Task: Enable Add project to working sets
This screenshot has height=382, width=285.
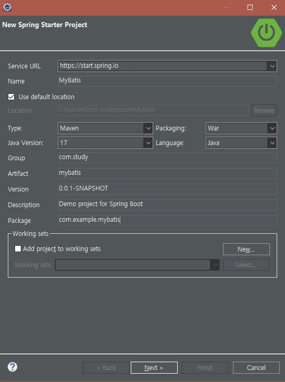Action: (x=18, y=249)
